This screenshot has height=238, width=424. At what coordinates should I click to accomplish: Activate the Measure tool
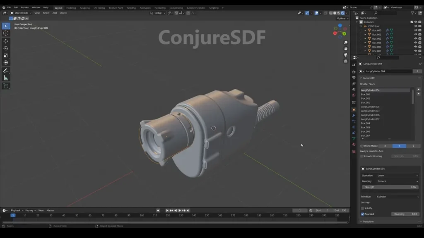pos(6,78)
